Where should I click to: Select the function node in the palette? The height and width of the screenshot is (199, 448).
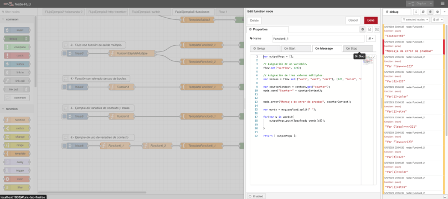[x=17, y=120]
